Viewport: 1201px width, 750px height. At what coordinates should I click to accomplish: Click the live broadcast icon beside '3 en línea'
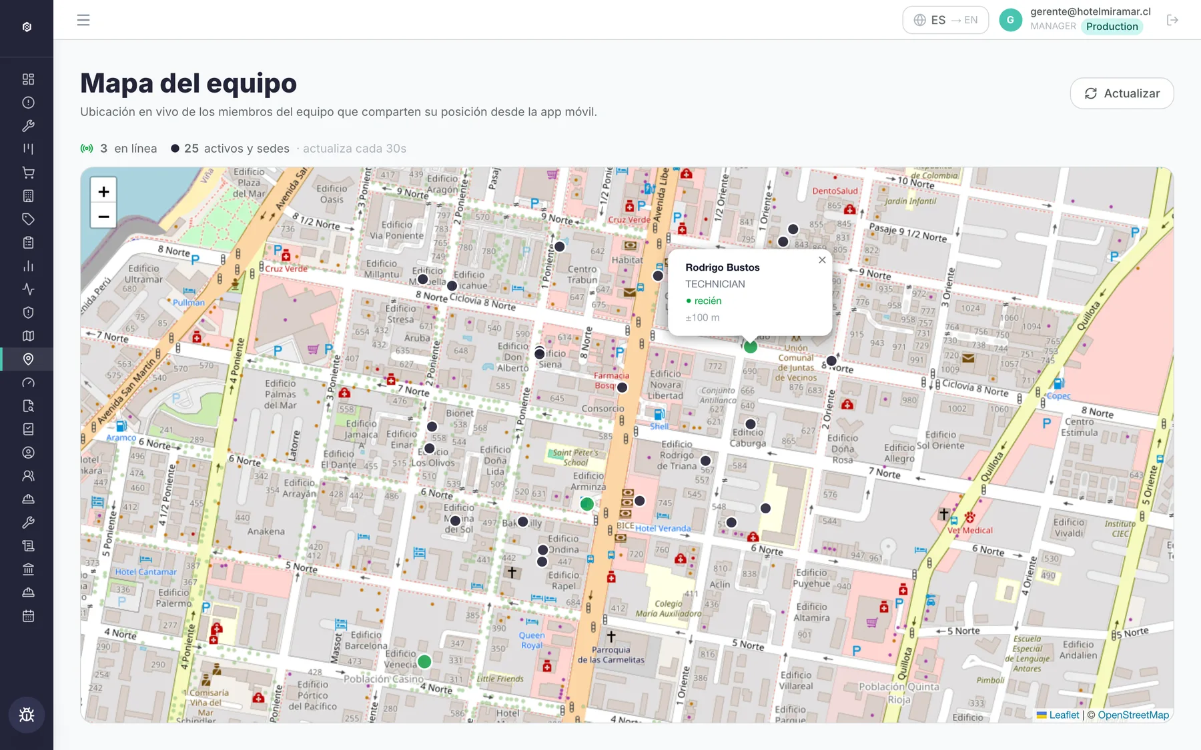coord(87,149)
